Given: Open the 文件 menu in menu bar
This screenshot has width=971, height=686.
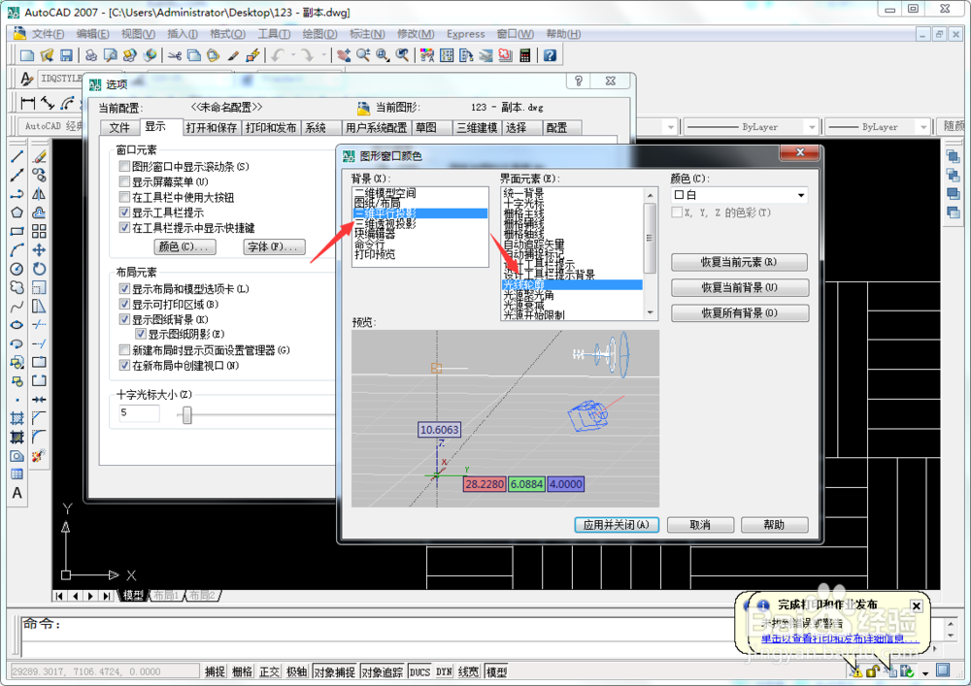Looking at the screenshot, I should click(x=48, y=34).
